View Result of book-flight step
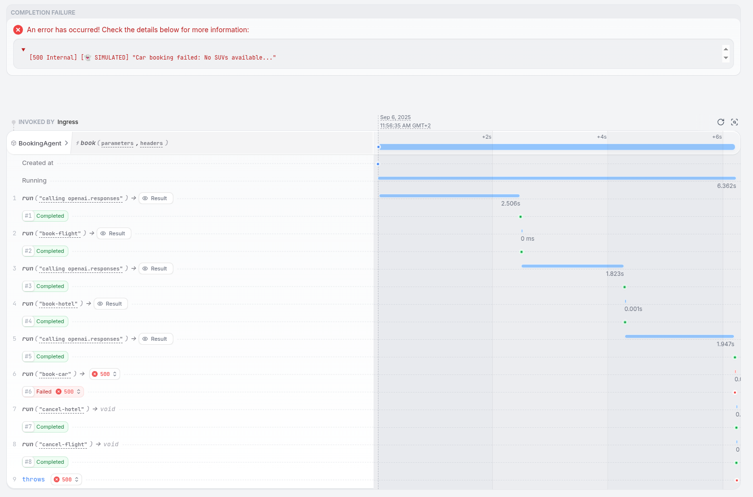The height and width of the screenshot is (497, 753). pyautogui.click(x=114, y=233)
